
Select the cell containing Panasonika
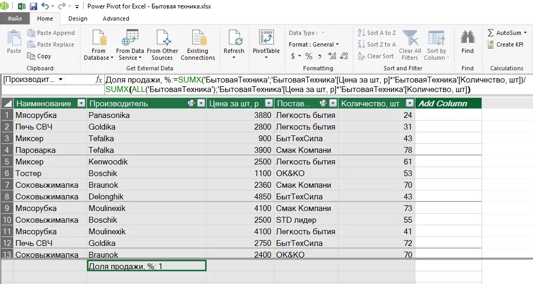147,115
